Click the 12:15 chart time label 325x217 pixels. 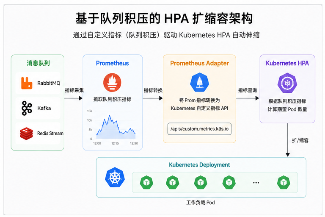(115, 143)
